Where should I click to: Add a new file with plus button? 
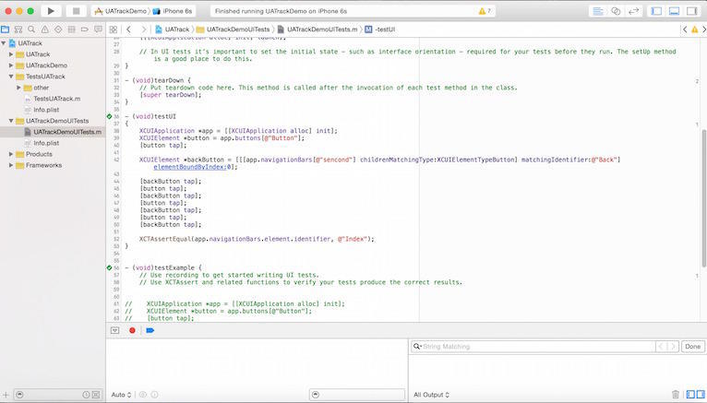pos(6,395)
